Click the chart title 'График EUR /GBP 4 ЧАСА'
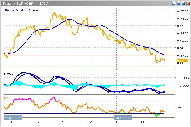 click(x=22, y=3)
